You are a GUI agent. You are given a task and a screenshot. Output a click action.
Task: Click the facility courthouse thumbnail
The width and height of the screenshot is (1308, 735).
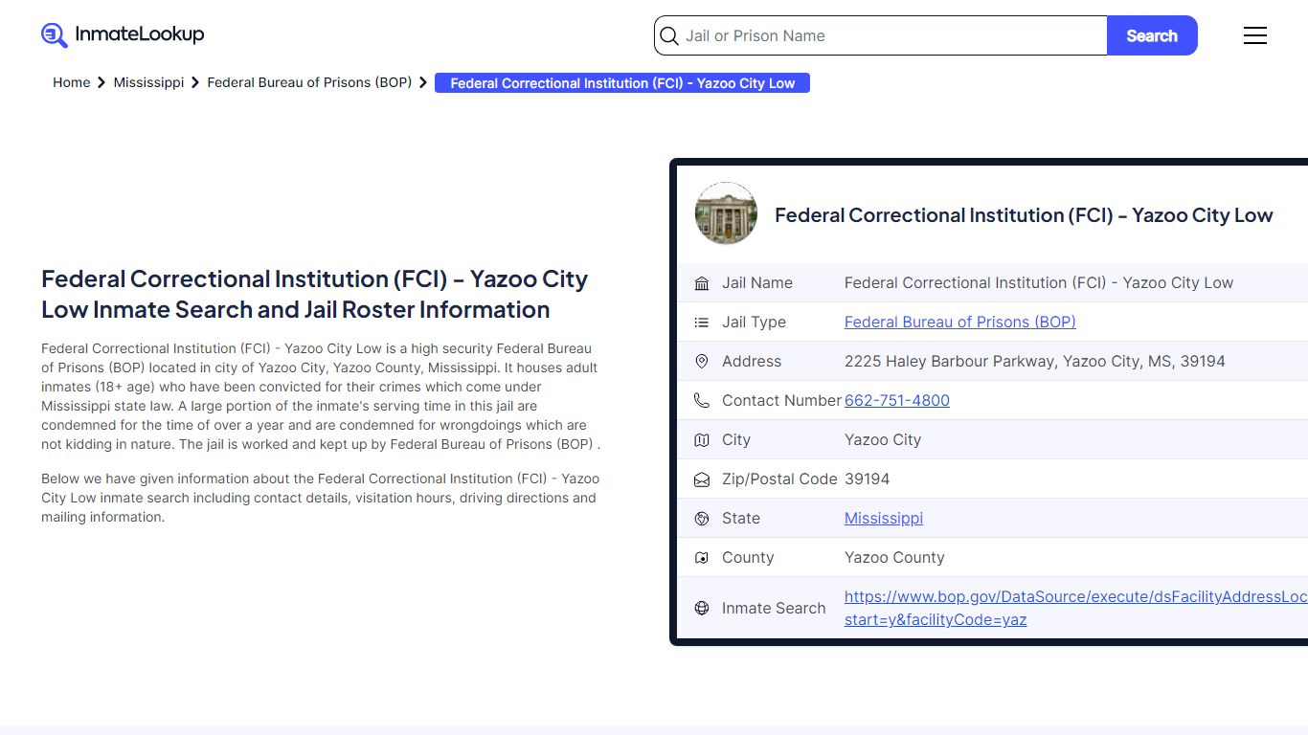[x=726, y=213]
